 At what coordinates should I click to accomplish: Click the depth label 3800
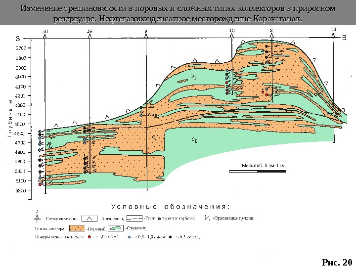click(20, 58)
